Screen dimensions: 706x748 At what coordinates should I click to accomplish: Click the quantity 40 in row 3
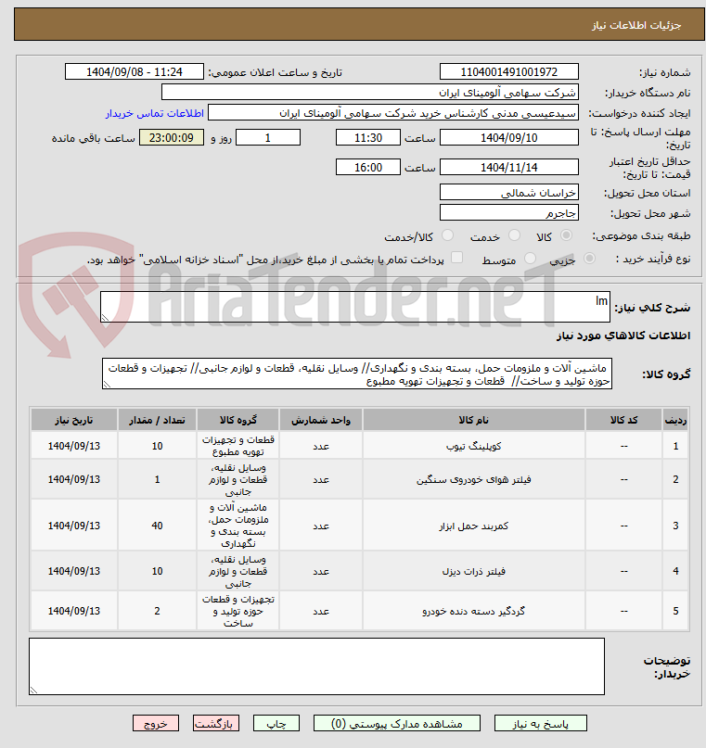(x=157, y=526)
